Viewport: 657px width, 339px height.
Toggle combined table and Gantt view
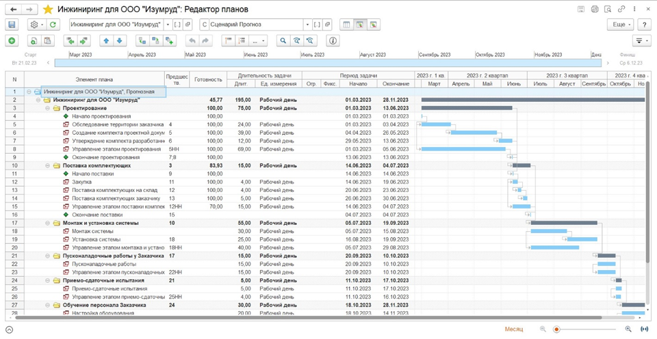pos(361,25)
